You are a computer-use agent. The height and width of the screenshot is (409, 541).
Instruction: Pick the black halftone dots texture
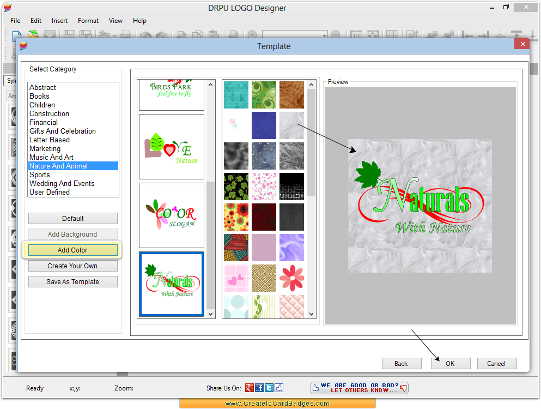click(x=292, y=187)
